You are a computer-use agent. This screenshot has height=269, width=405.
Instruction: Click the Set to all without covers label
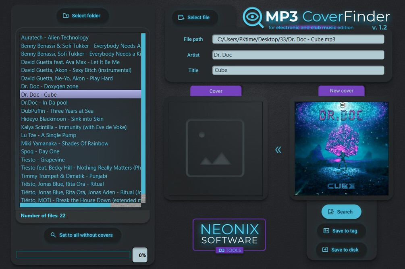pos(86,235)
